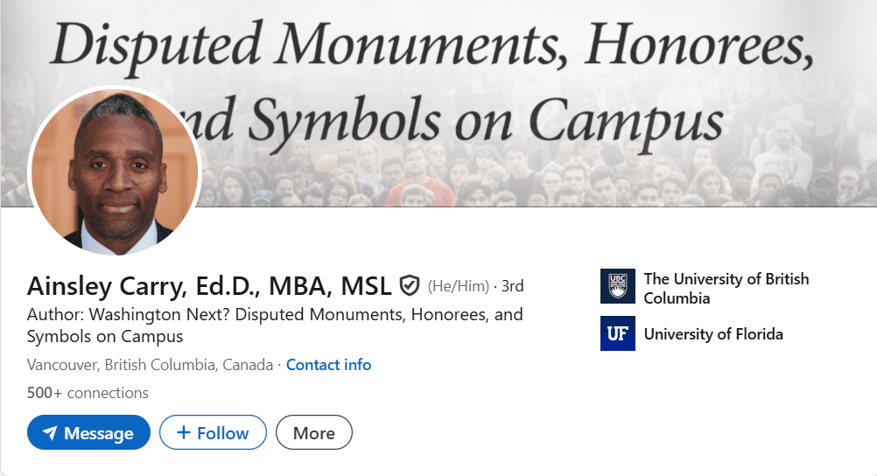View the 500+ connections
The height and width of the screenshot is (476, 877).
point(88,393)
